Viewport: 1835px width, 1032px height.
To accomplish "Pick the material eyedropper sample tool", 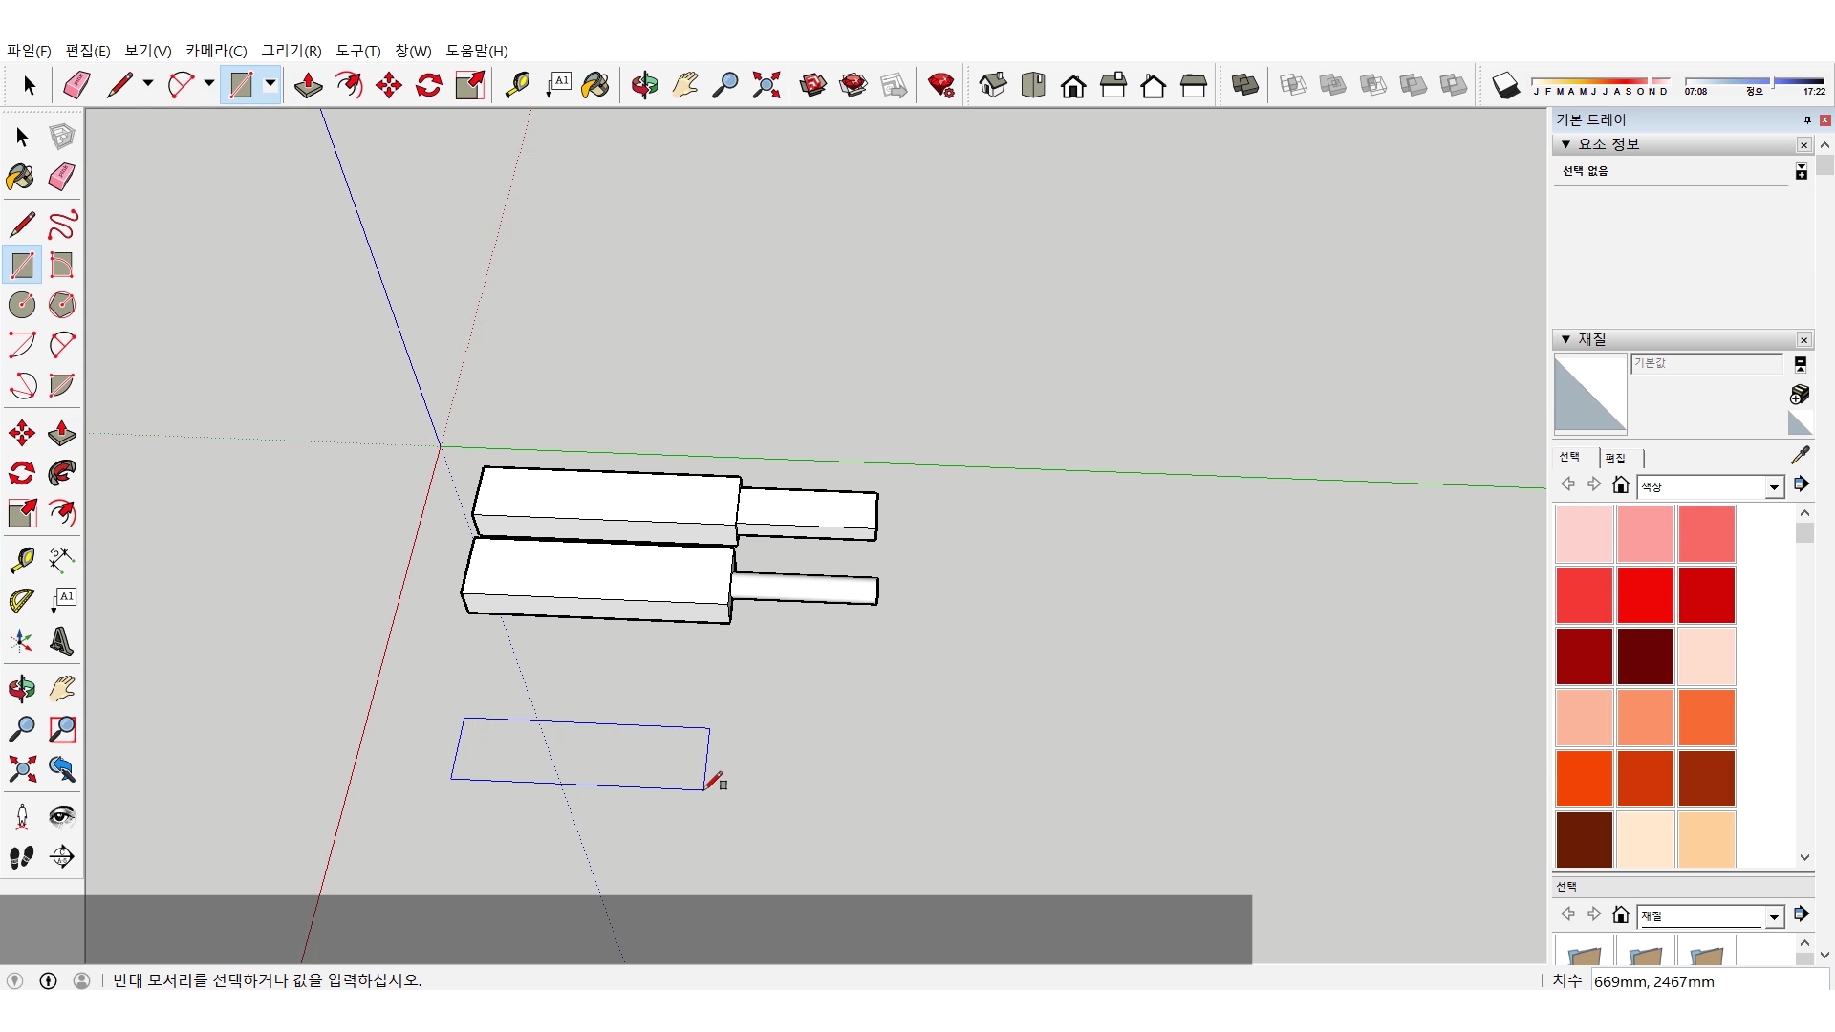I will coord(1800,455).
